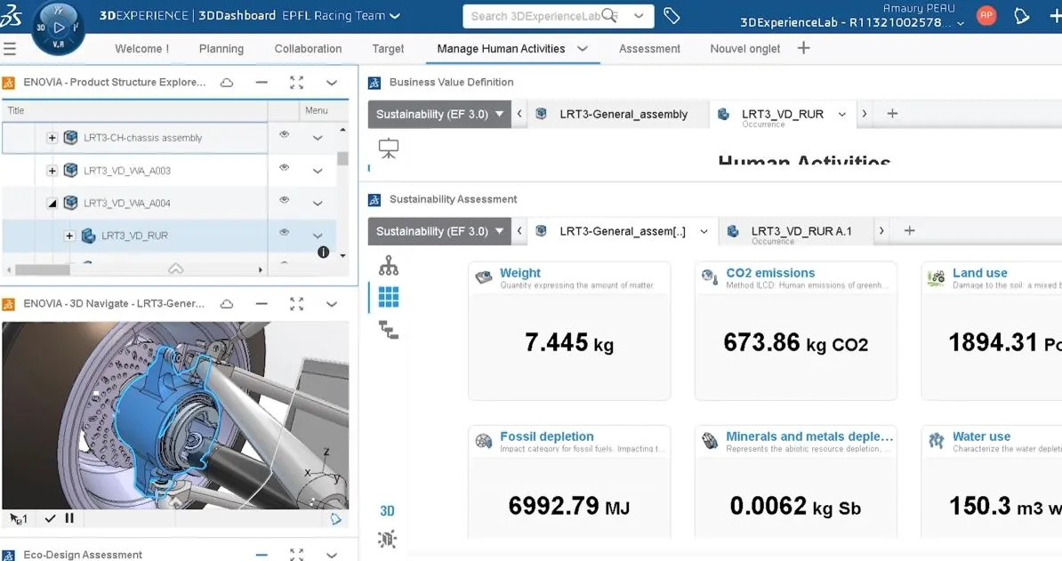
Task: Click the presentation board icon
Action: coord(389,148)
